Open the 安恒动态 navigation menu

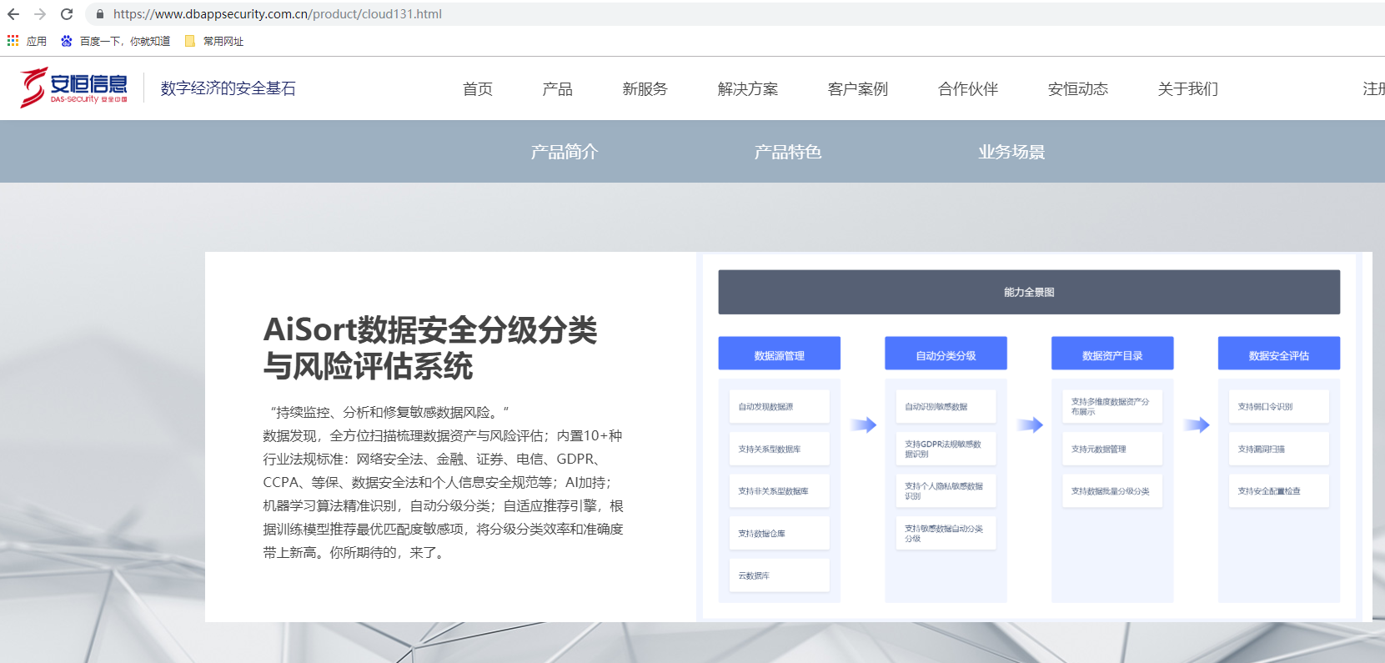coord(1078,88)
